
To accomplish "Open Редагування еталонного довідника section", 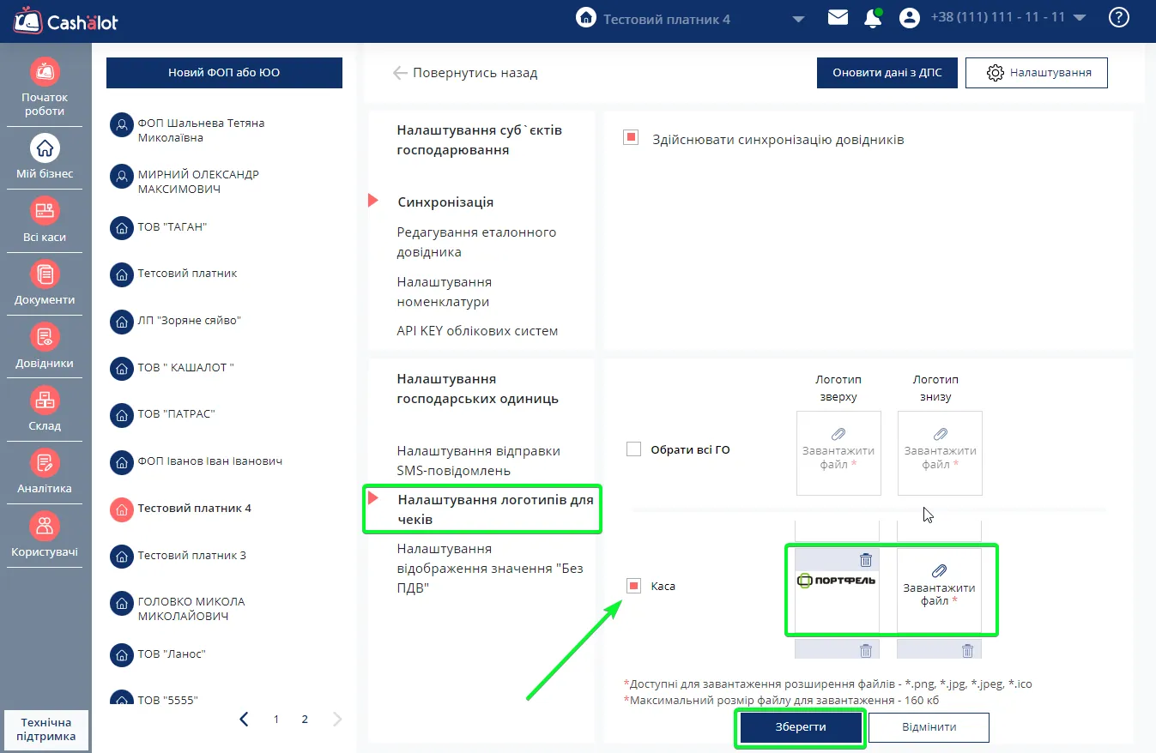I will [476, 242].
